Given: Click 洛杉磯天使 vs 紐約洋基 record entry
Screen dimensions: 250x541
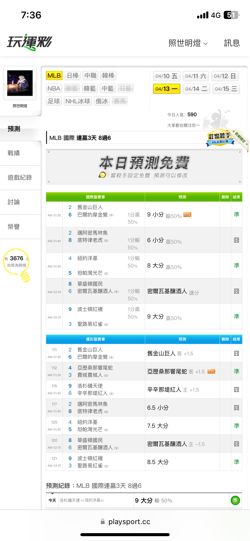Looking at the screenshot, I should point(82,501).
